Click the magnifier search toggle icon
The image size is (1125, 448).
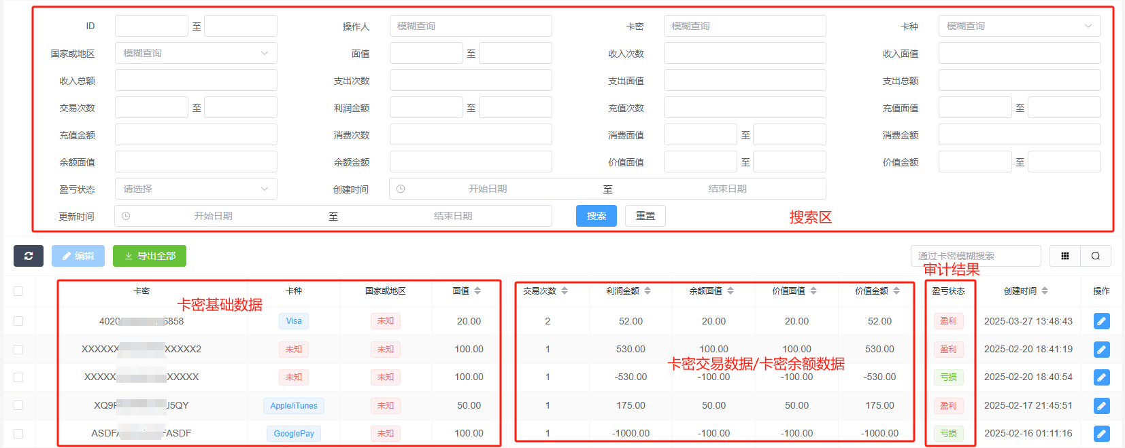tap(1096, 256)
